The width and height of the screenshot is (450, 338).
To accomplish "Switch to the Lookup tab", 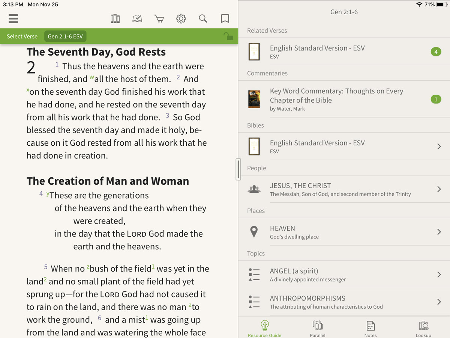I will (x=423, y=328).
